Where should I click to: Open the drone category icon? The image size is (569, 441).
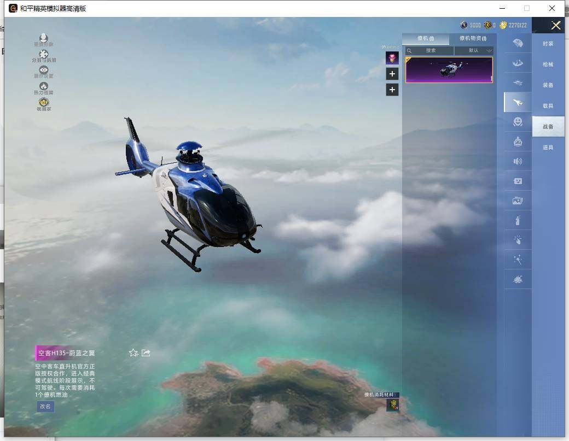click(x=518, y=83)
